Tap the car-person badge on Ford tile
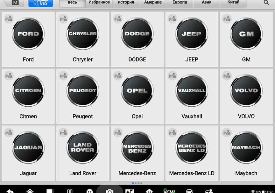Viewport: 275px width, 193px height. [x=9, y=18]
